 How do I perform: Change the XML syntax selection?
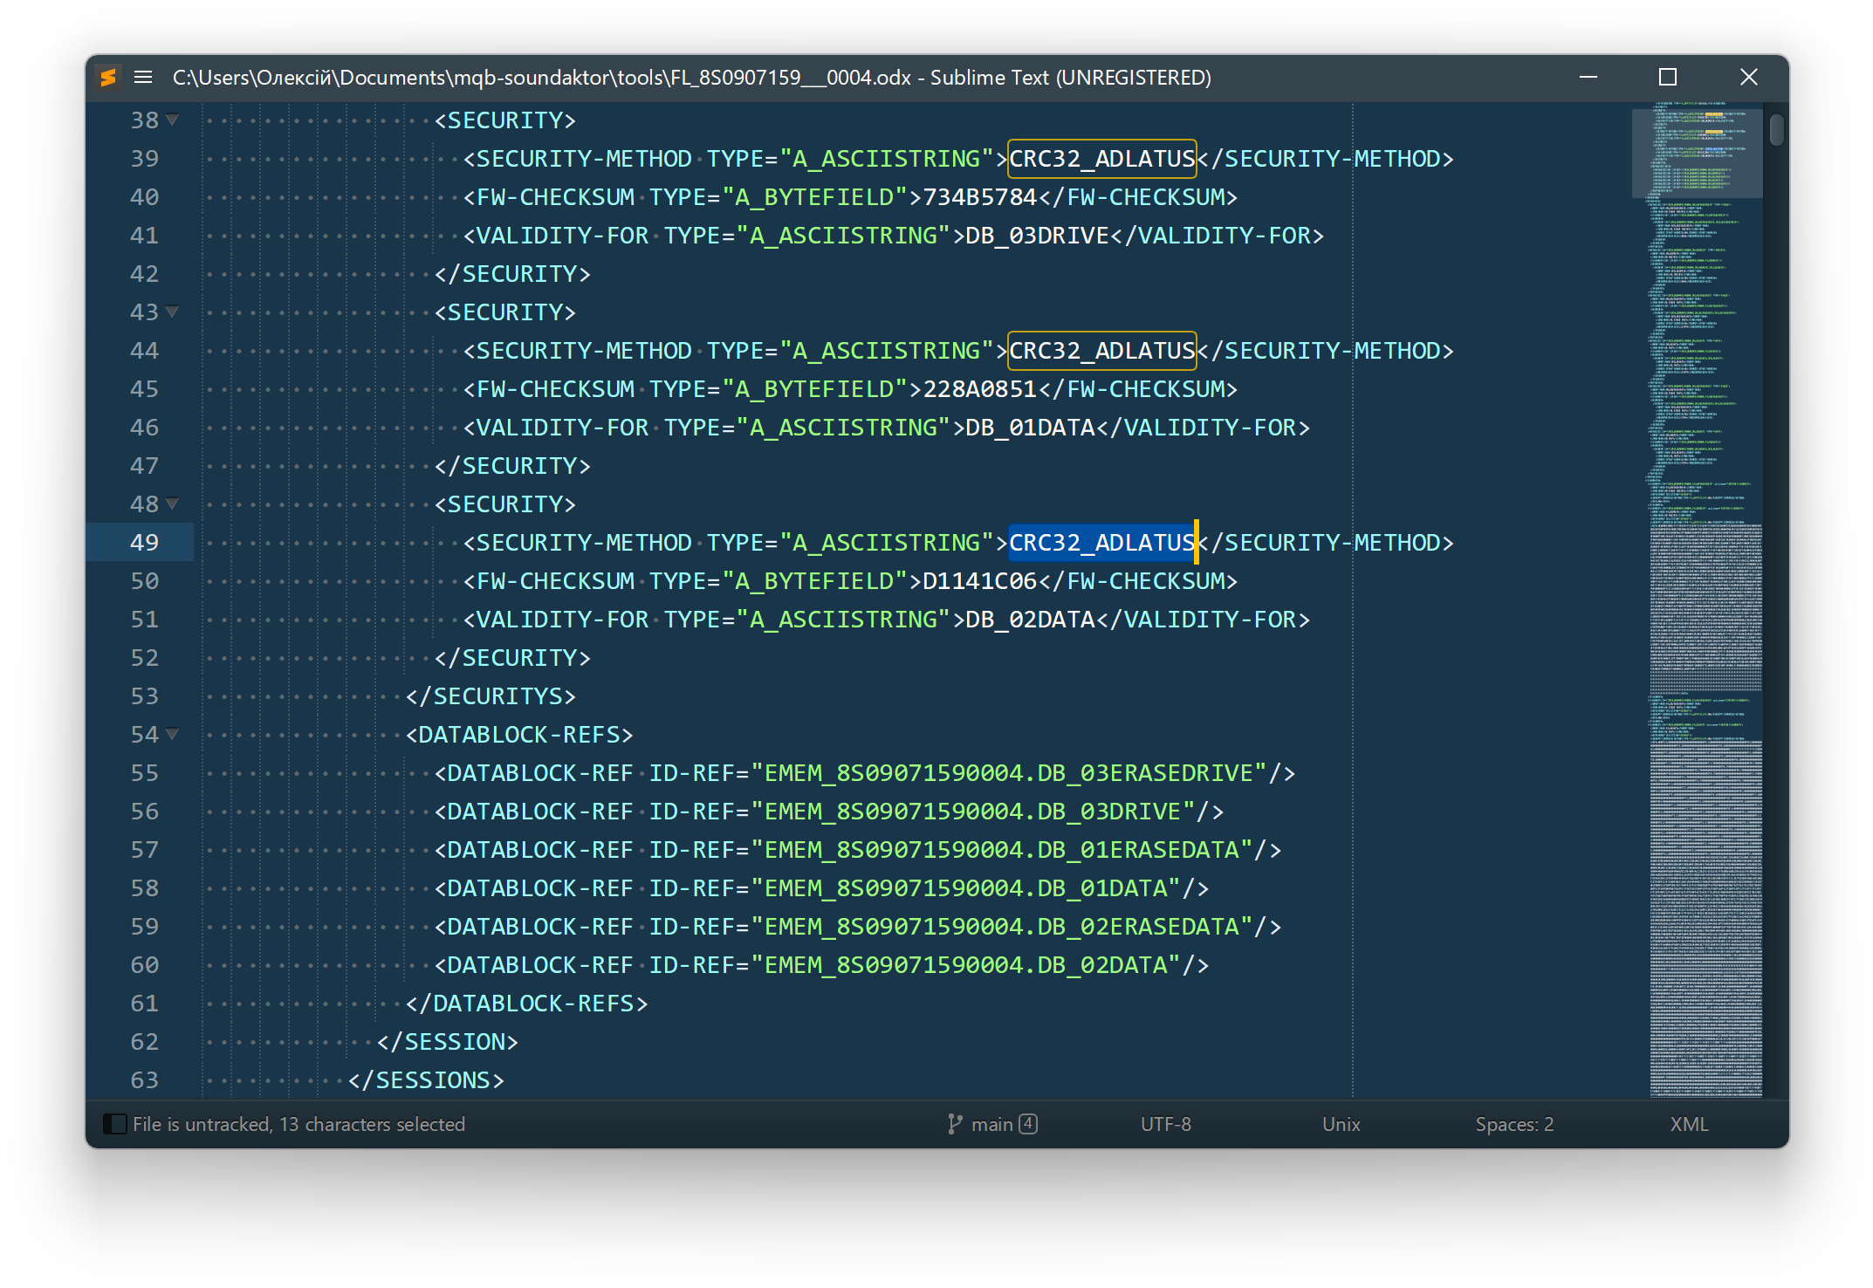[1689, 1124]
